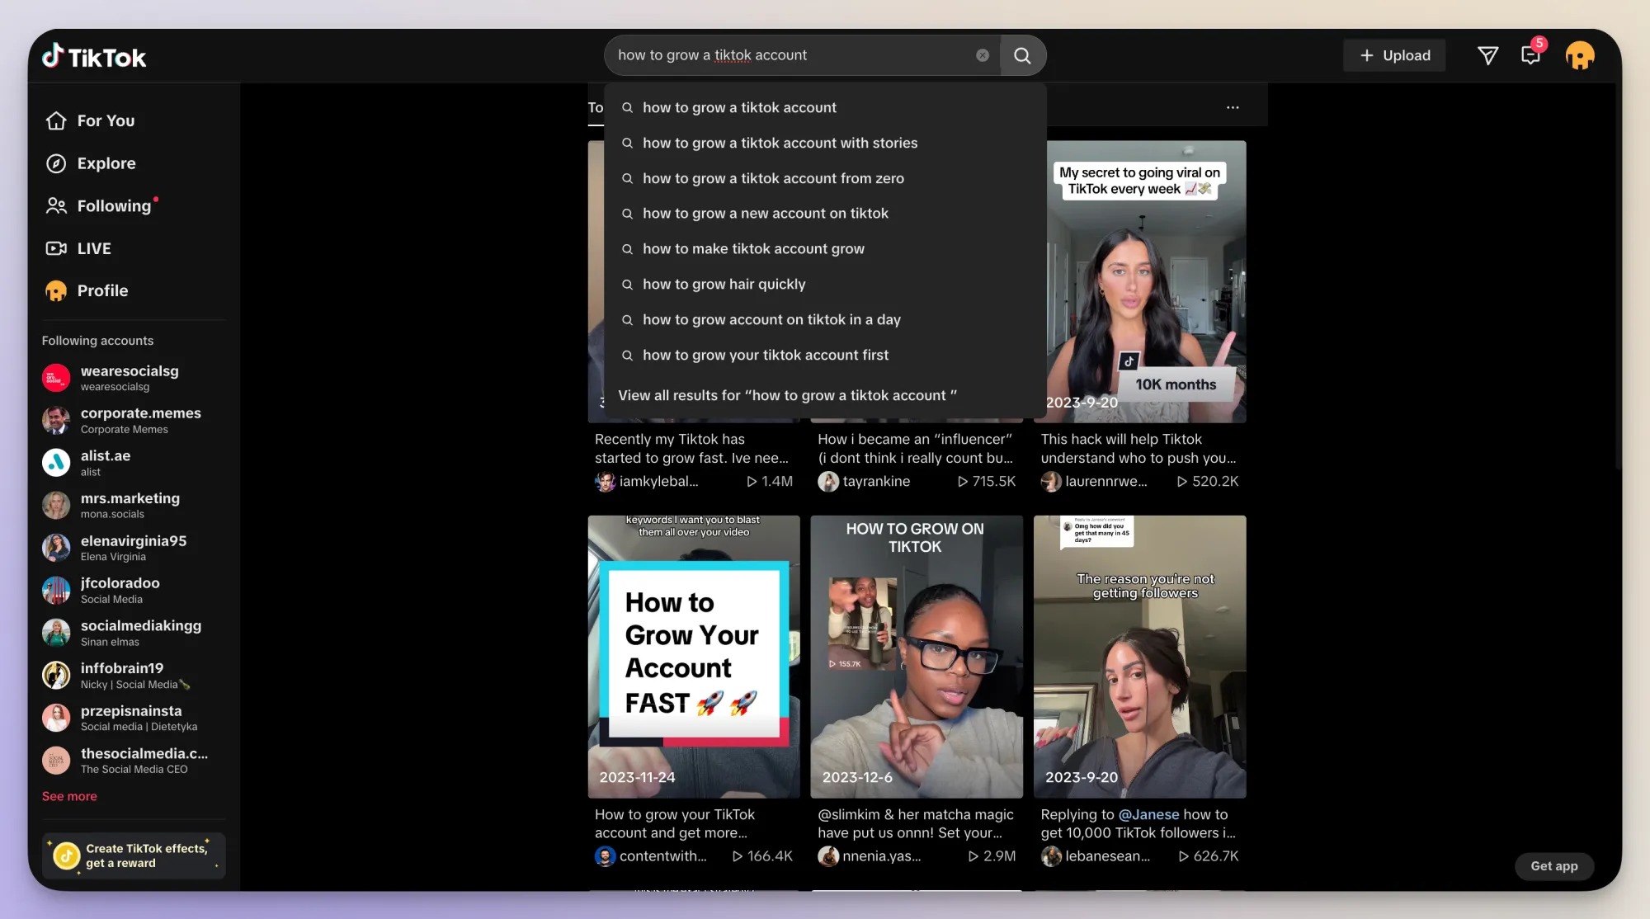Click the Following accounts heading

pyautogui.click(x=97, y=341)
